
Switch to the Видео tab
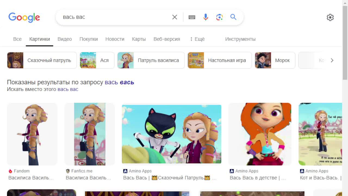[x=65, y=39]
